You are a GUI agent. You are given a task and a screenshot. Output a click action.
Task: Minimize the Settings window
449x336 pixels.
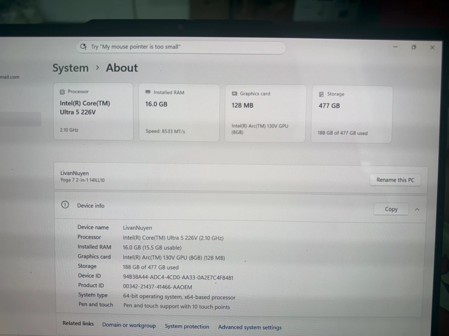tap(395, 47)
